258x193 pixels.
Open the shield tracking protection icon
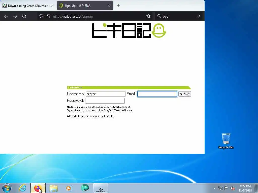pyautogui.click(x=41, y=16)
